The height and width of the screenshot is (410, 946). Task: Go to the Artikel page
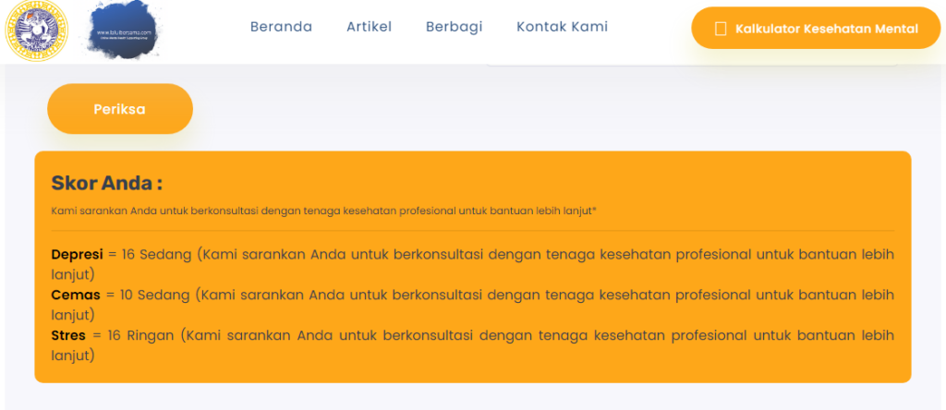tap(369, 27)
